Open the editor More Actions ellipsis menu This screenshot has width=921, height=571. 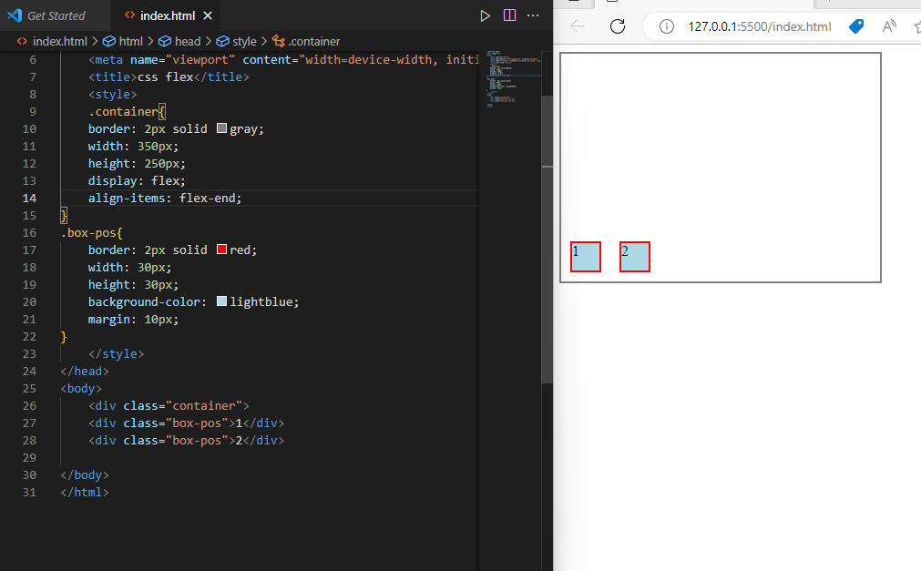click(x=533, y=15)
